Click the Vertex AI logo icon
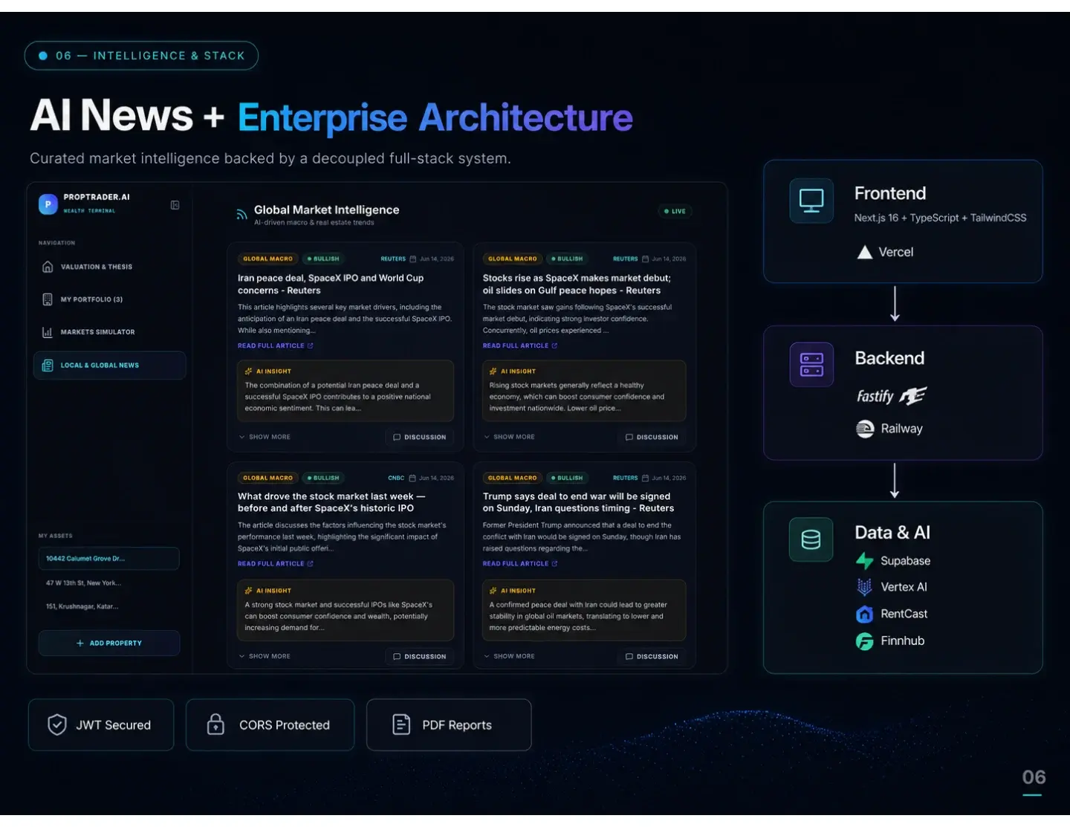The image size is (1070, 827). [x=864, y=587]
